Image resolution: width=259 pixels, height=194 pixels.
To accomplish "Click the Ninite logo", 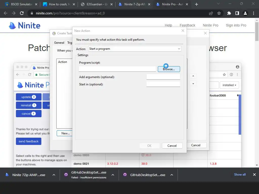I will tap(25, 26).
